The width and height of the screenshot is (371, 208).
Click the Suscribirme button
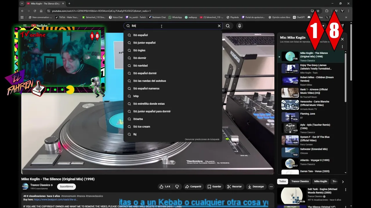pyautogui.click(x=66, y=187)
